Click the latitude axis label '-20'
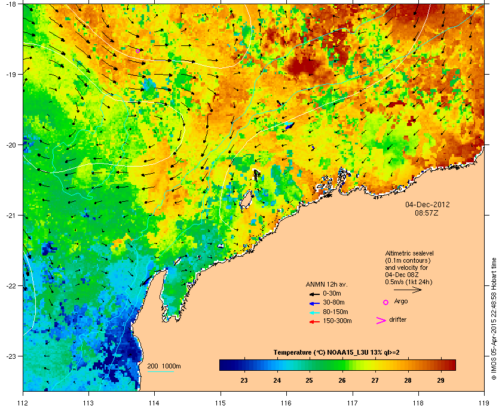 pyautogui.click(x=11, y=145)
